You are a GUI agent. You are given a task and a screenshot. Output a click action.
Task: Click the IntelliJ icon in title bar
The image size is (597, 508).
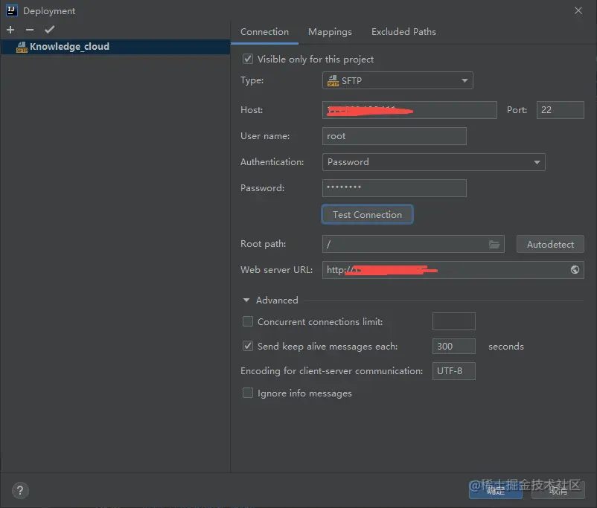point(12,10)
